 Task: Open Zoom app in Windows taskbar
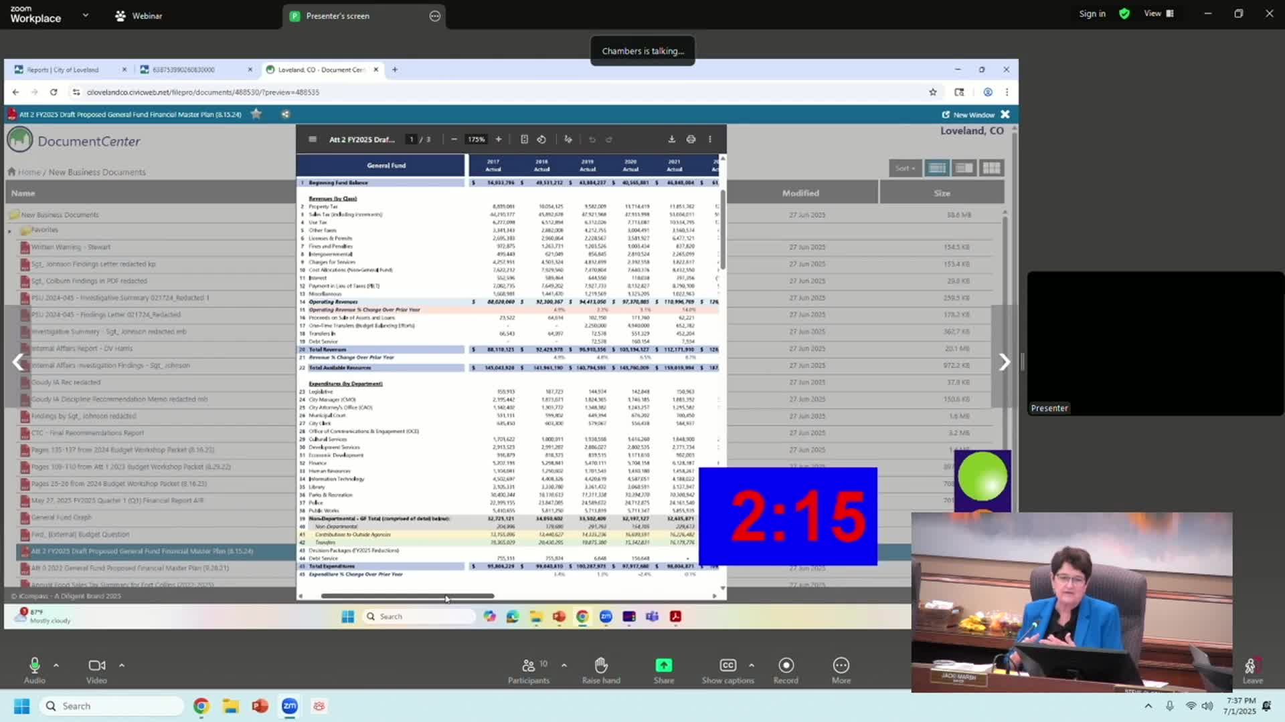click(x=289, y=706)
